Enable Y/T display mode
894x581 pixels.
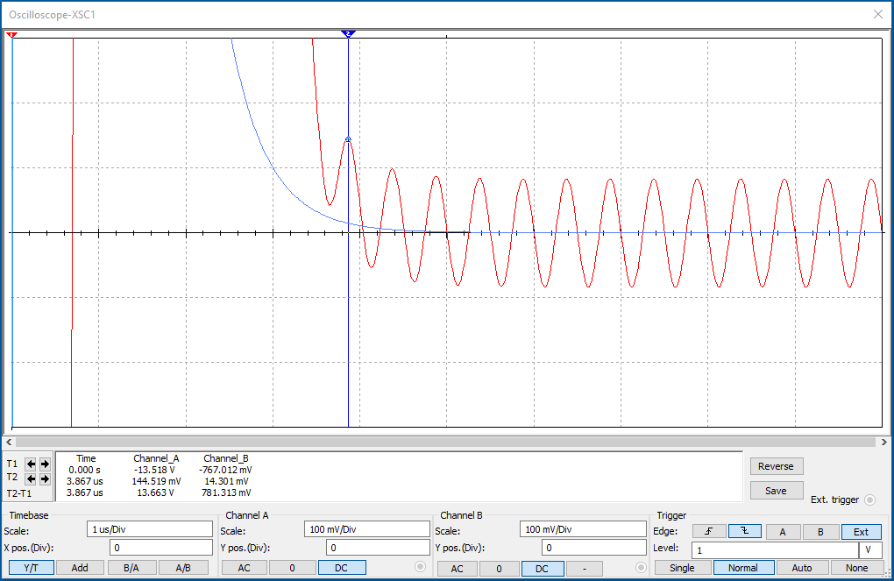pos(31,568)
